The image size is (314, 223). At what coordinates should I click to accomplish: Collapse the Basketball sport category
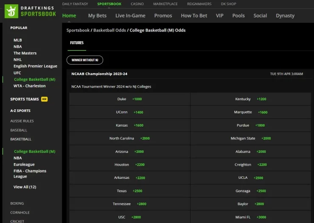click(21, 139)
